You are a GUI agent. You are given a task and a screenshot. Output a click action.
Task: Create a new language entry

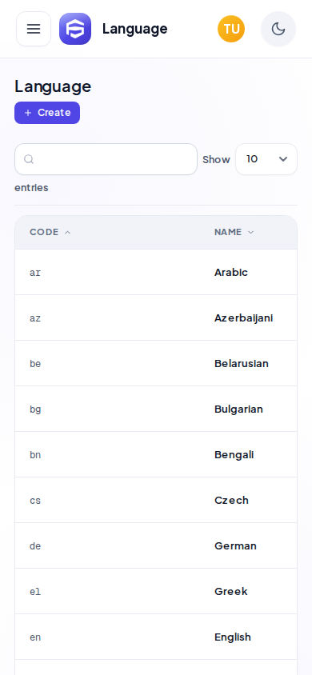click(47, 113)
